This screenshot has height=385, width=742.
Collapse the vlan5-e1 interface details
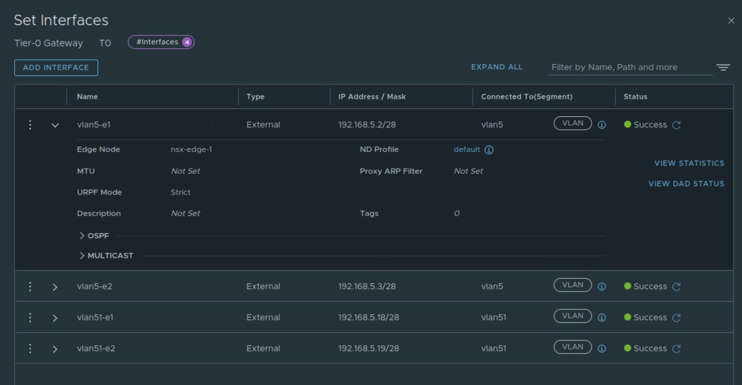pos(55,125)
